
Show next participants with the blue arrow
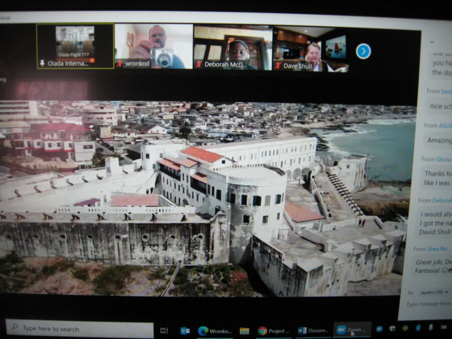click(363, 51)
